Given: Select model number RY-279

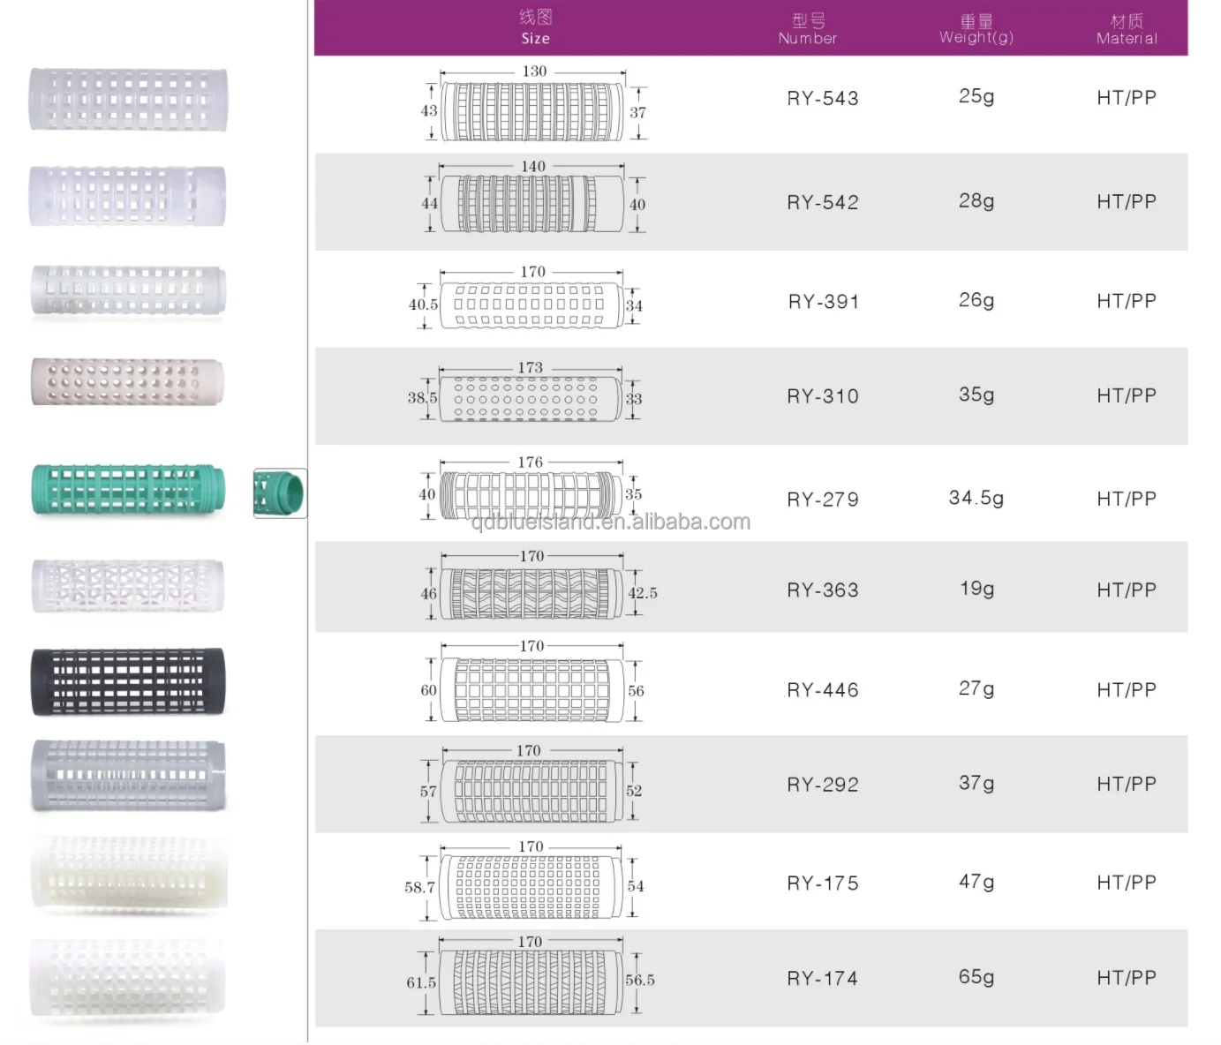Looking at the screenshot, I should coord(823,500).
